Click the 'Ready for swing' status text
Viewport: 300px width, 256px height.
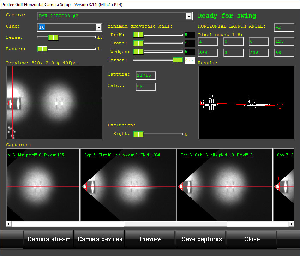(x=227, y=16)
